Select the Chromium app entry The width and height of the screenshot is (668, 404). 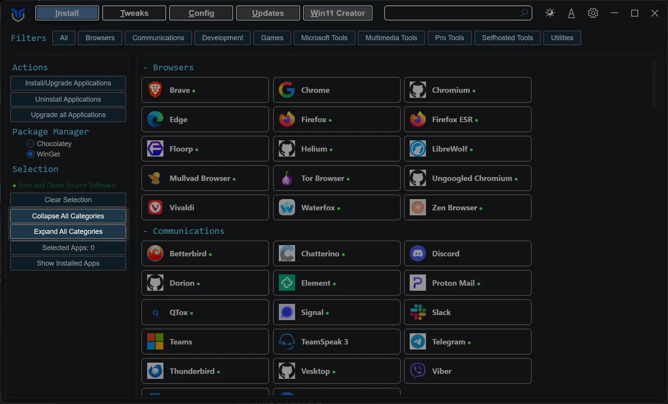pyautogui.click(x=467, y=90)
